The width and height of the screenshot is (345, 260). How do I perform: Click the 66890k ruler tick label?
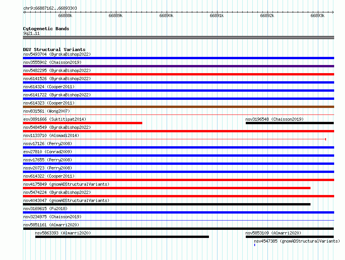166,15
